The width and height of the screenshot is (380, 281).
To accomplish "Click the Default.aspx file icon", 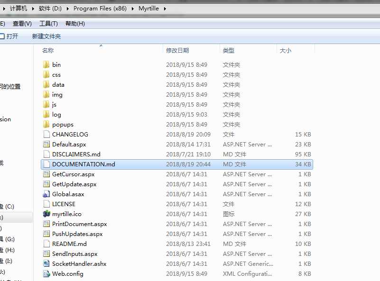I will (x=46, y=144).
